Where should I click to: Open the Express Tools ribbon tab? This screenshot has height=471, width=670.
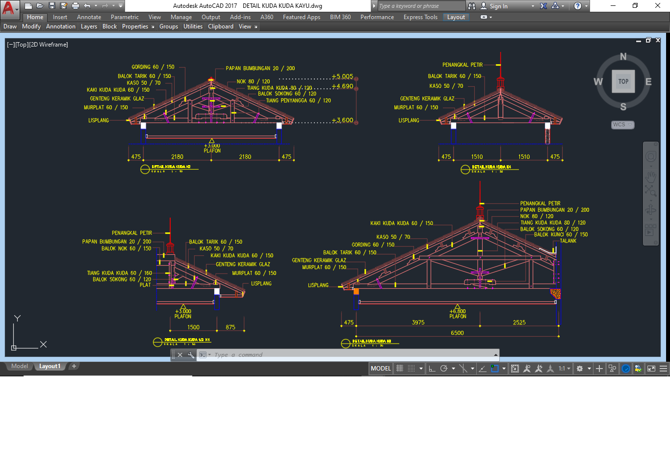(420, 17)
